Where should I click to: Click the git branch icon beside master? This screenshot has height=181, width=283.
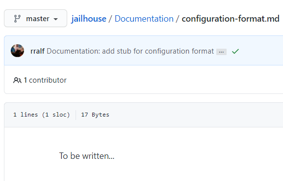pos(17,19)
